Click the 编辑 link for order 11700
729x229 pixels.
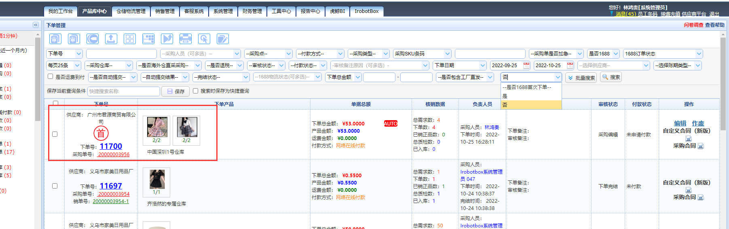coord(680,123)
